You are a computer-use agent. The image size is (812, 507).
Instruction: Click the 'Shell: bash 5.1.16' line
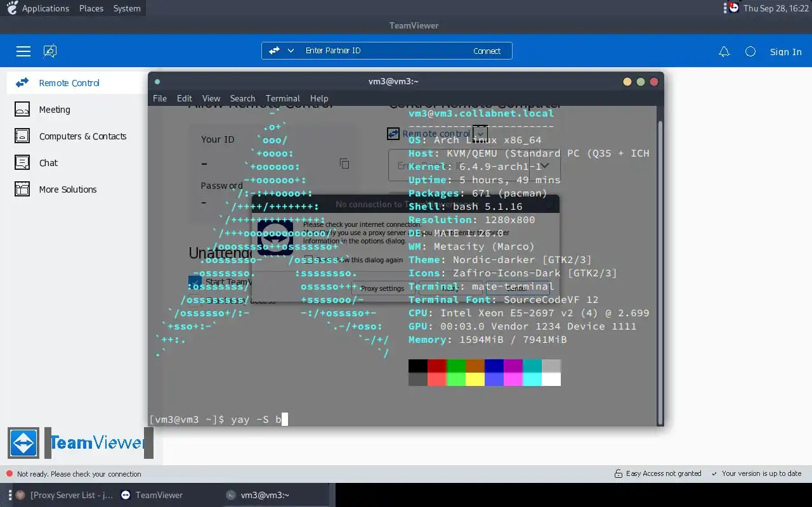pos(466,207)
